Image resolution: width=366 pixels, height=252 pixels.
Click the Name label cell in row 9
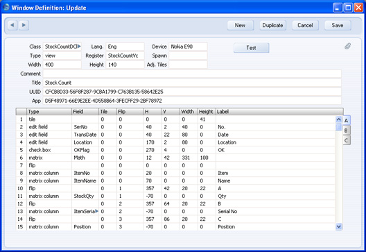(x=276, y=180)
